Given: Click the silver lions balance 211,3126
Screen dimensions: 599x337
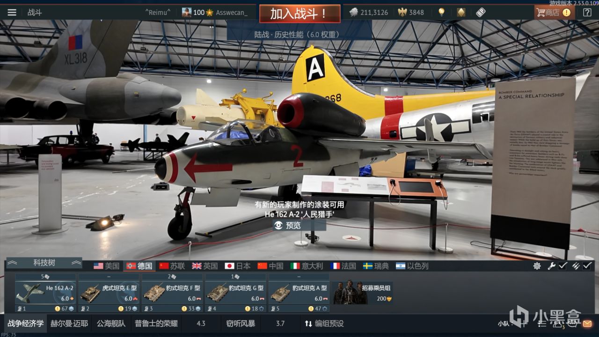Looking at the screenshot, I should [x=369, y=13].
